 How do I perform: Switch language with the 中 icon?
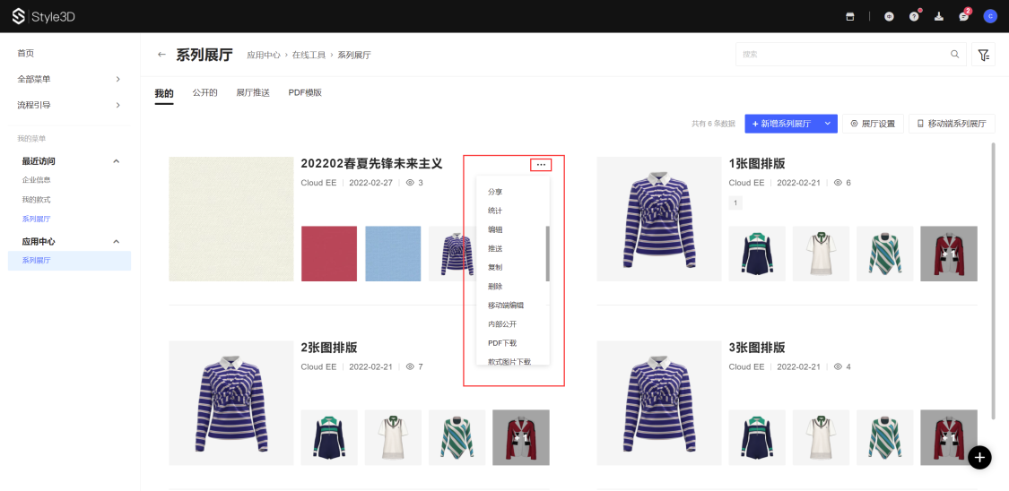[889, 16]
